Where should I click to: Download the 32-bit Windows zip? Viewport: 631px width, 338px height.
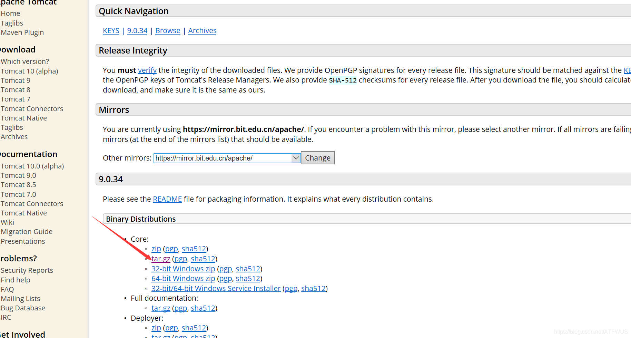183,269
